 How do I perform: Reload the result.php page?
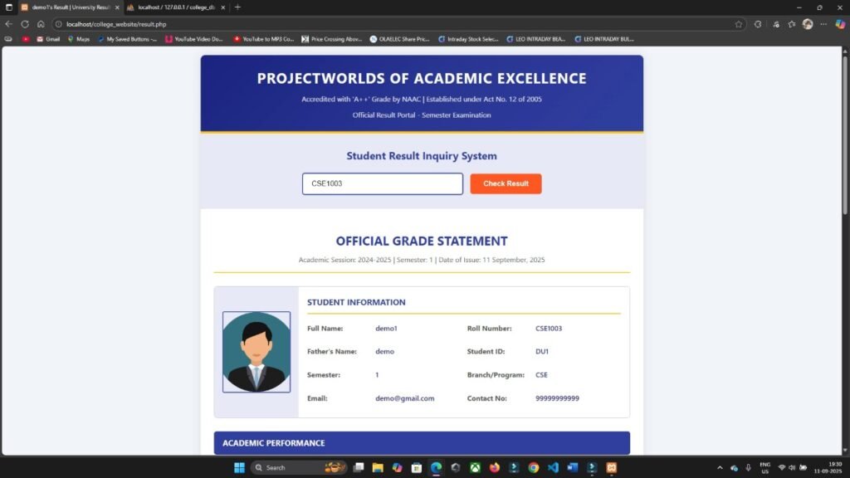(23, 24)
